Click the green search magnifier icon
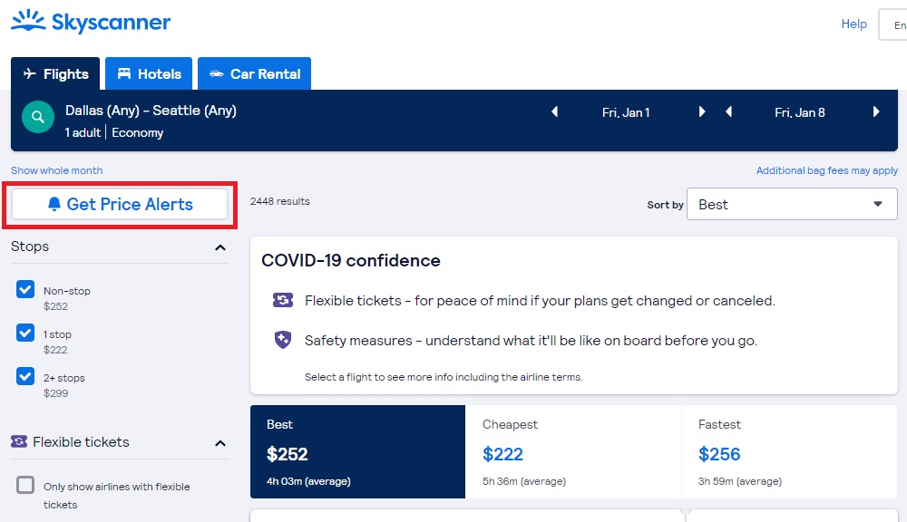 [38, 117]
